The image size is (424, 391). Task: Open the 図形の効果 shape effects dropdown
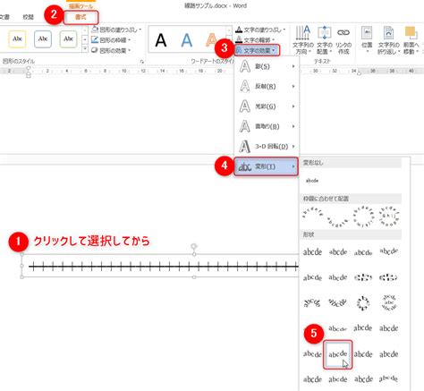point(112,50)
